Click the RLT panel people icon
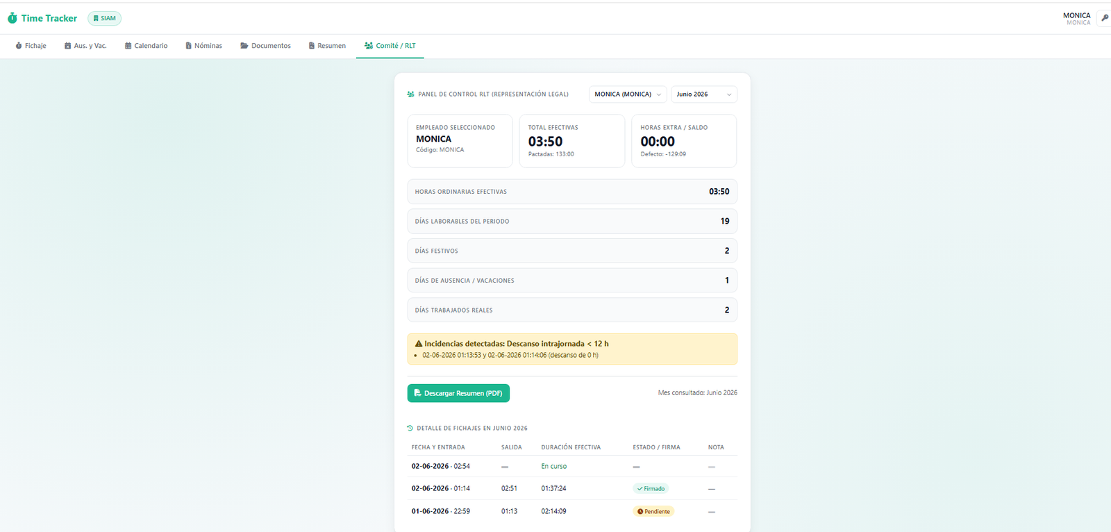The width and height of the screenshot is (1111, 532). tap(410, 94)
